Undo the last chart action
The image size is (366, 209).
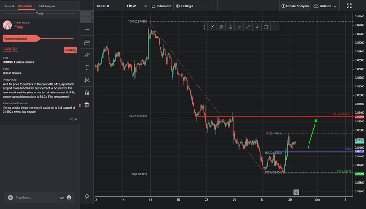point(201,6)
